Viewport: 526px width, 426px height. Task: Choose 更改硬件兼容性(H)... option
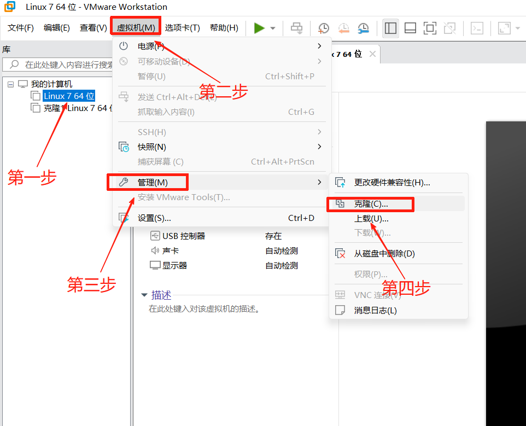tap(399, 183)
